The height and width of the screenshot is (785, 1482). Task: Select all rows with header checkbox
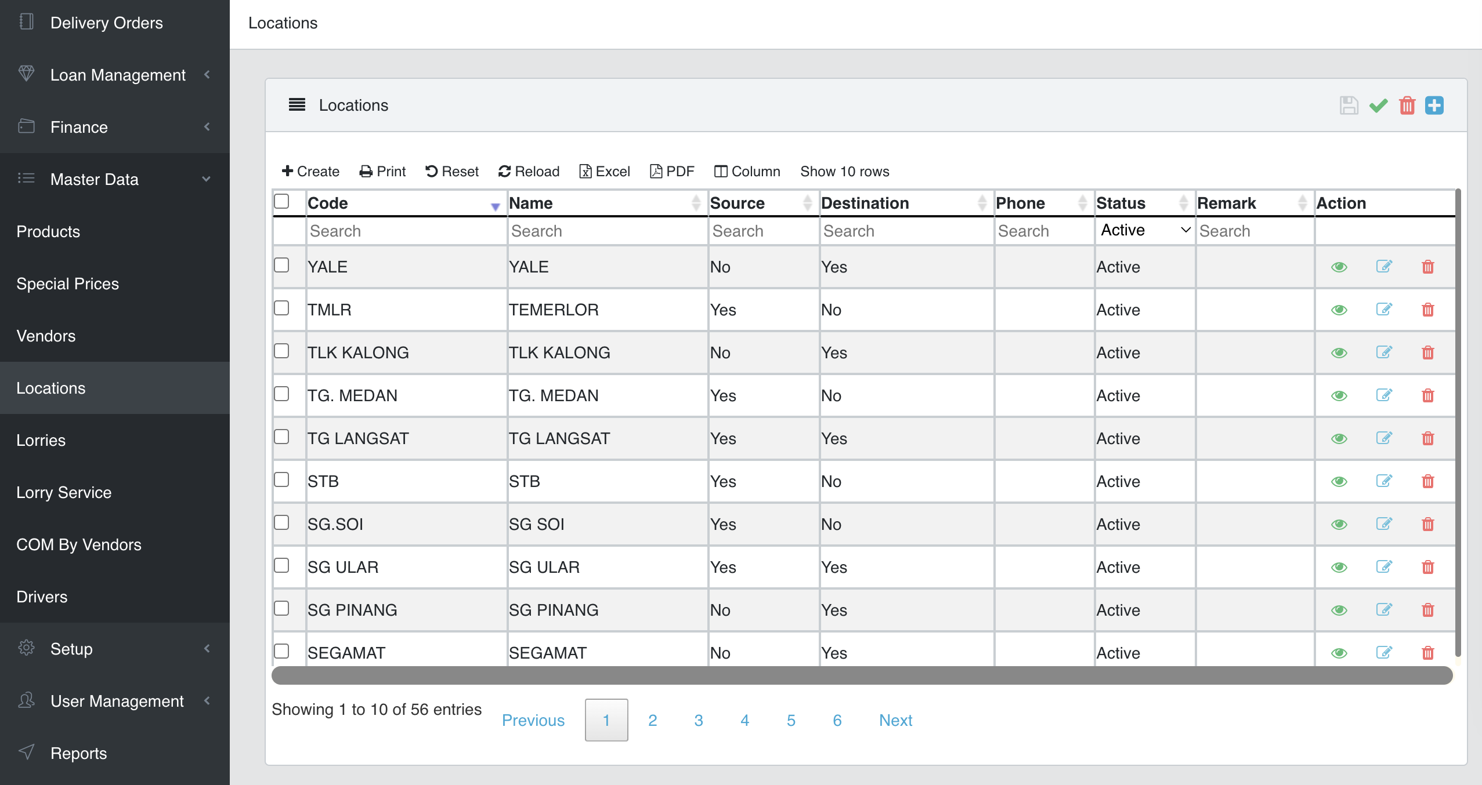pyautogui.click(x=281, y=201)
